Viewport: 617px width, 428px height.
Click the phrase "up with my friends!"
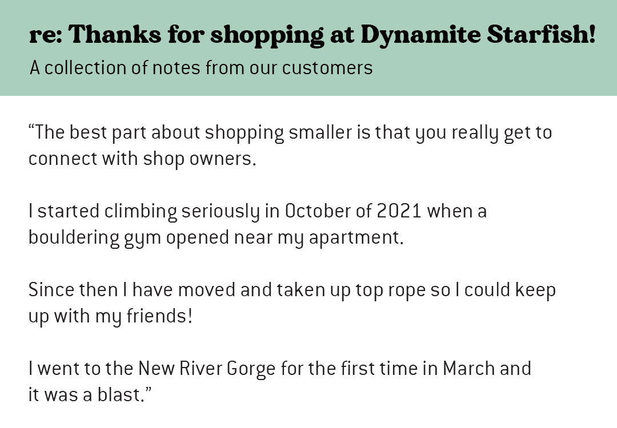pyautogui.click(x=110, y=316)
